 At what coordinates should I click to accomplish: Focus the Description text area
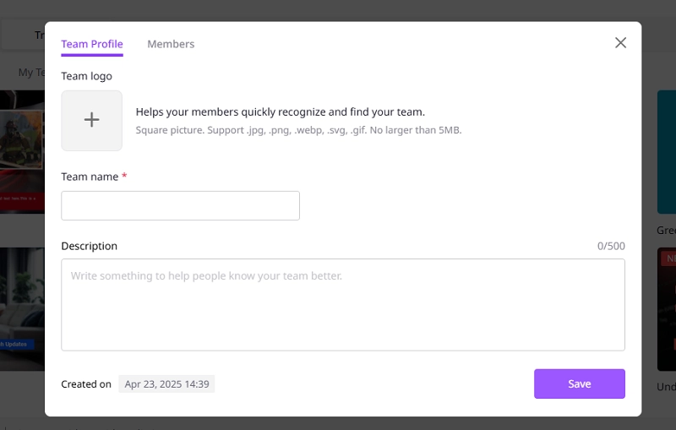pyautogui.click(x=342, y=304)
